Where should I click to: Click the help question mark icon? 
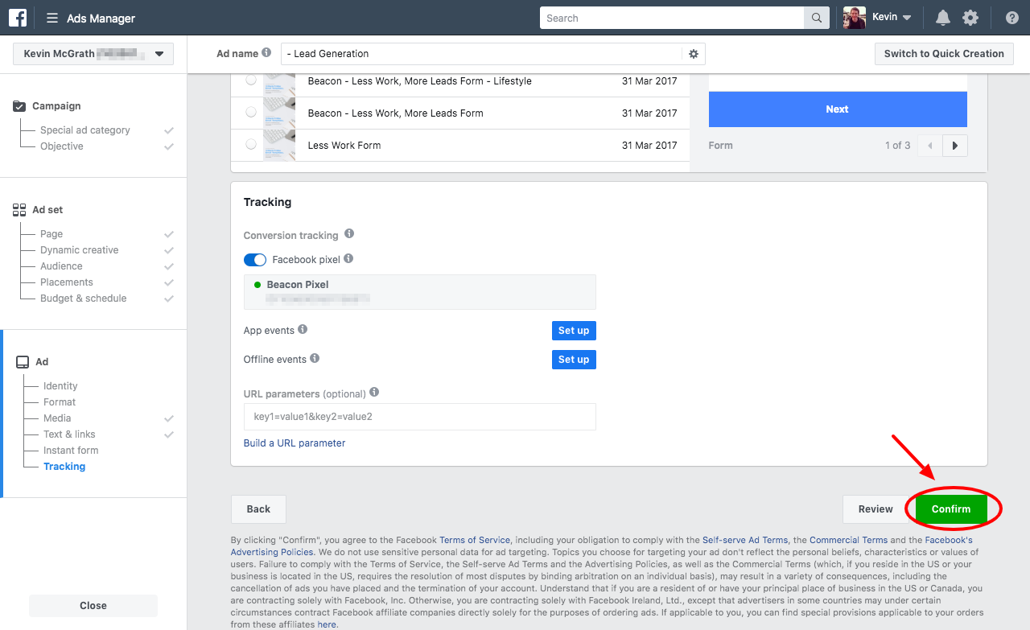tap(1011, 18)
